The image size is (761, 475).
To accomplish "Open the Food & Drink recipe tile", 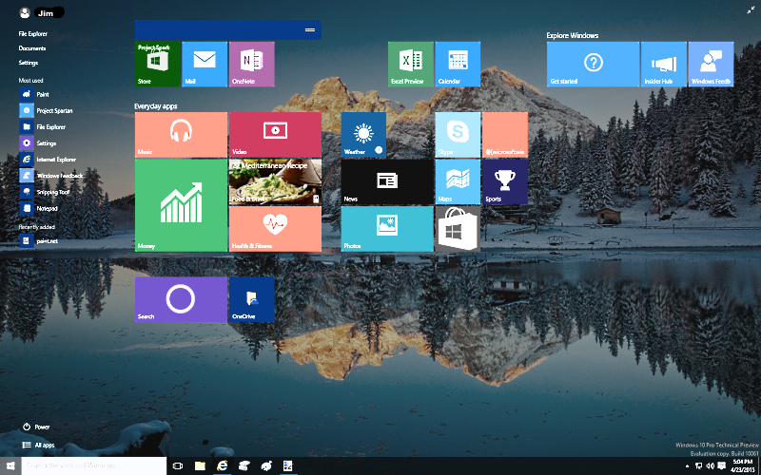I will coord(275,181).
